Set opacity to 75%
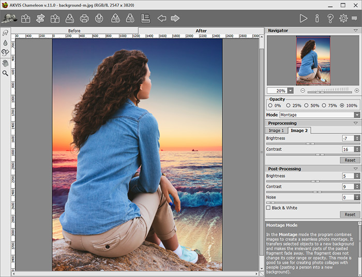 324,105
